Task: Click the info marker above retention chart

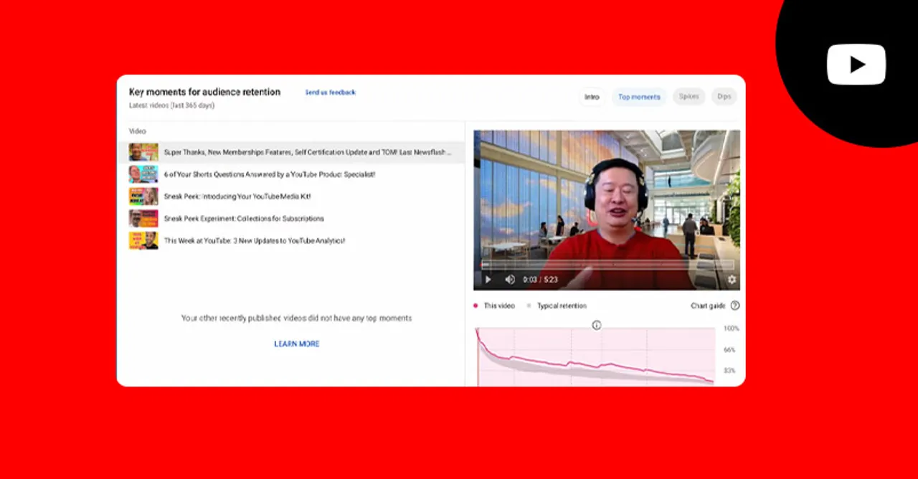Action: click(596, 325)
